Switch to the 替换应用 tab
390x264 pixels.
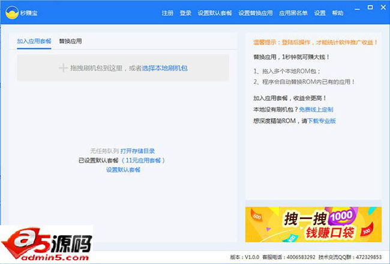click(x=70, y=41)
